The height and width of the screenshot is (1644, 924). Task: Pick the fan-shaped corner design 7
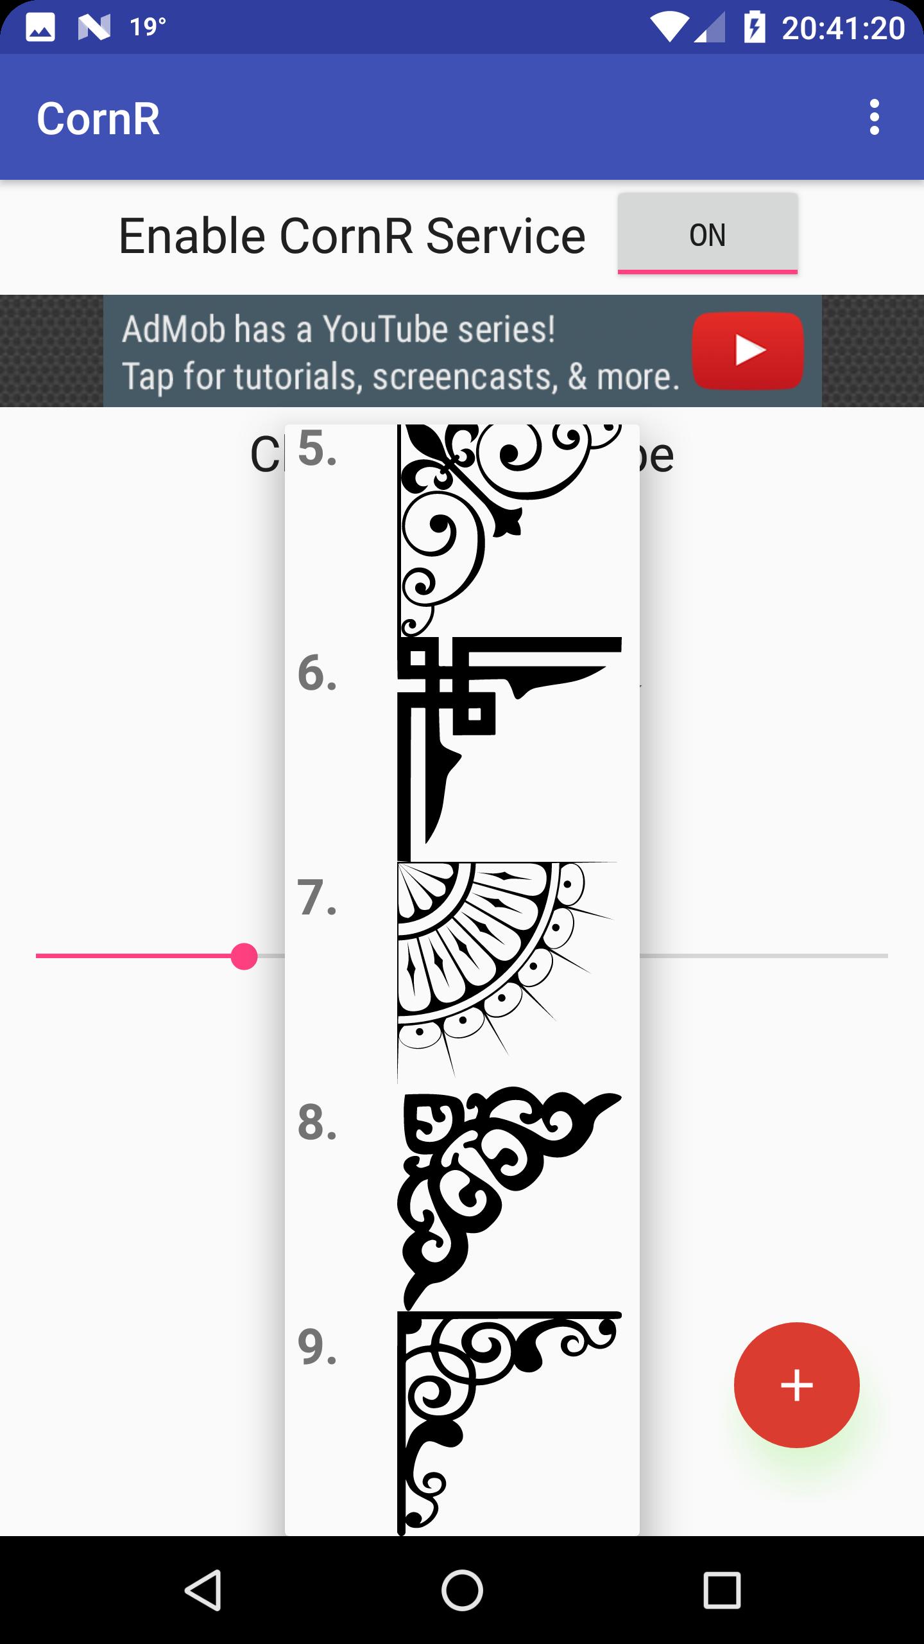pyautogui.click(x=462, y=974)
